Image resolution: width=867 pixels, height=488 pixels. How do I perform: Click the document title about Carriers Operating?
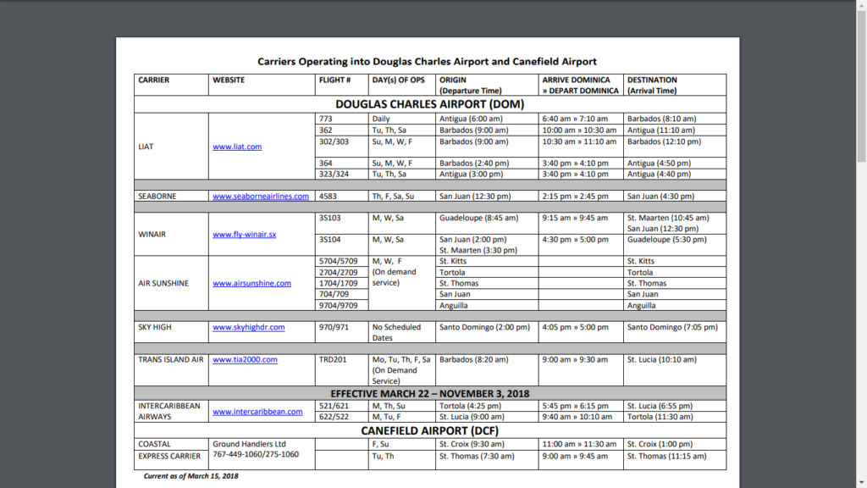(x=428, y=61)
